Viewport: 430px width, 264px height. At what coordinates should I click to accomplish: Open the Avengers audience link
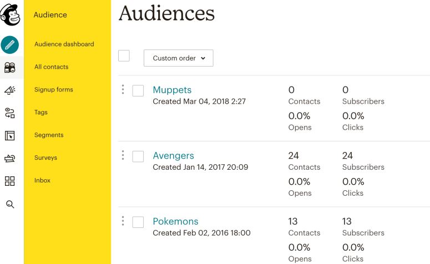[x=173, y=156]
